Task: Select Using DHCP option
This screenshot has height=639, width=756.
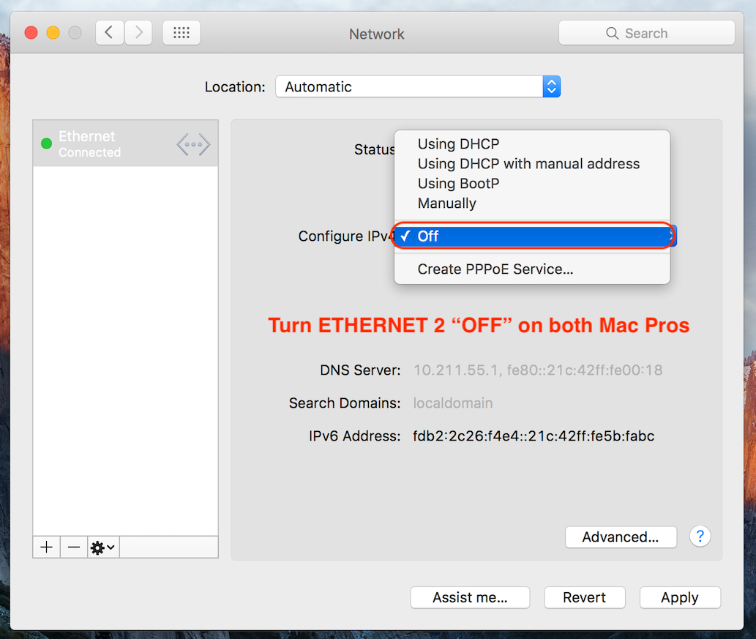Action: [532, 143]
